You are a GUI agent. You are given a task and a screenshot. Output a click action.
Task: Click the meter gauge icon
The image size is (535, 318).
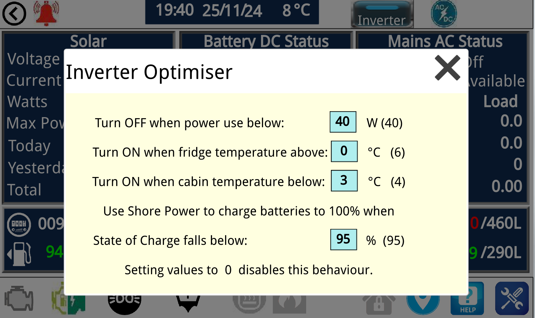point(19,224)
